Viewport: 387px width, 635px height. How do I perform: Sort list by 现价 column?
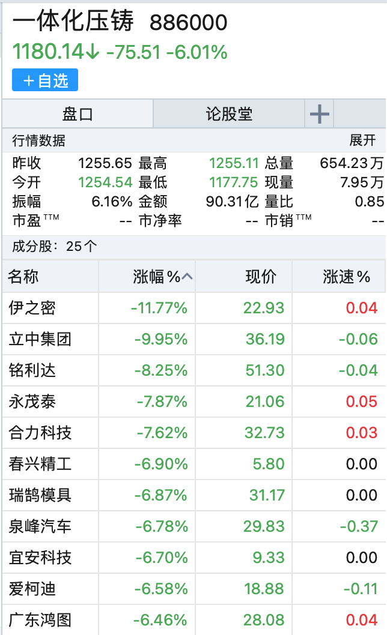pyautogui.click(x=261, y=277)
